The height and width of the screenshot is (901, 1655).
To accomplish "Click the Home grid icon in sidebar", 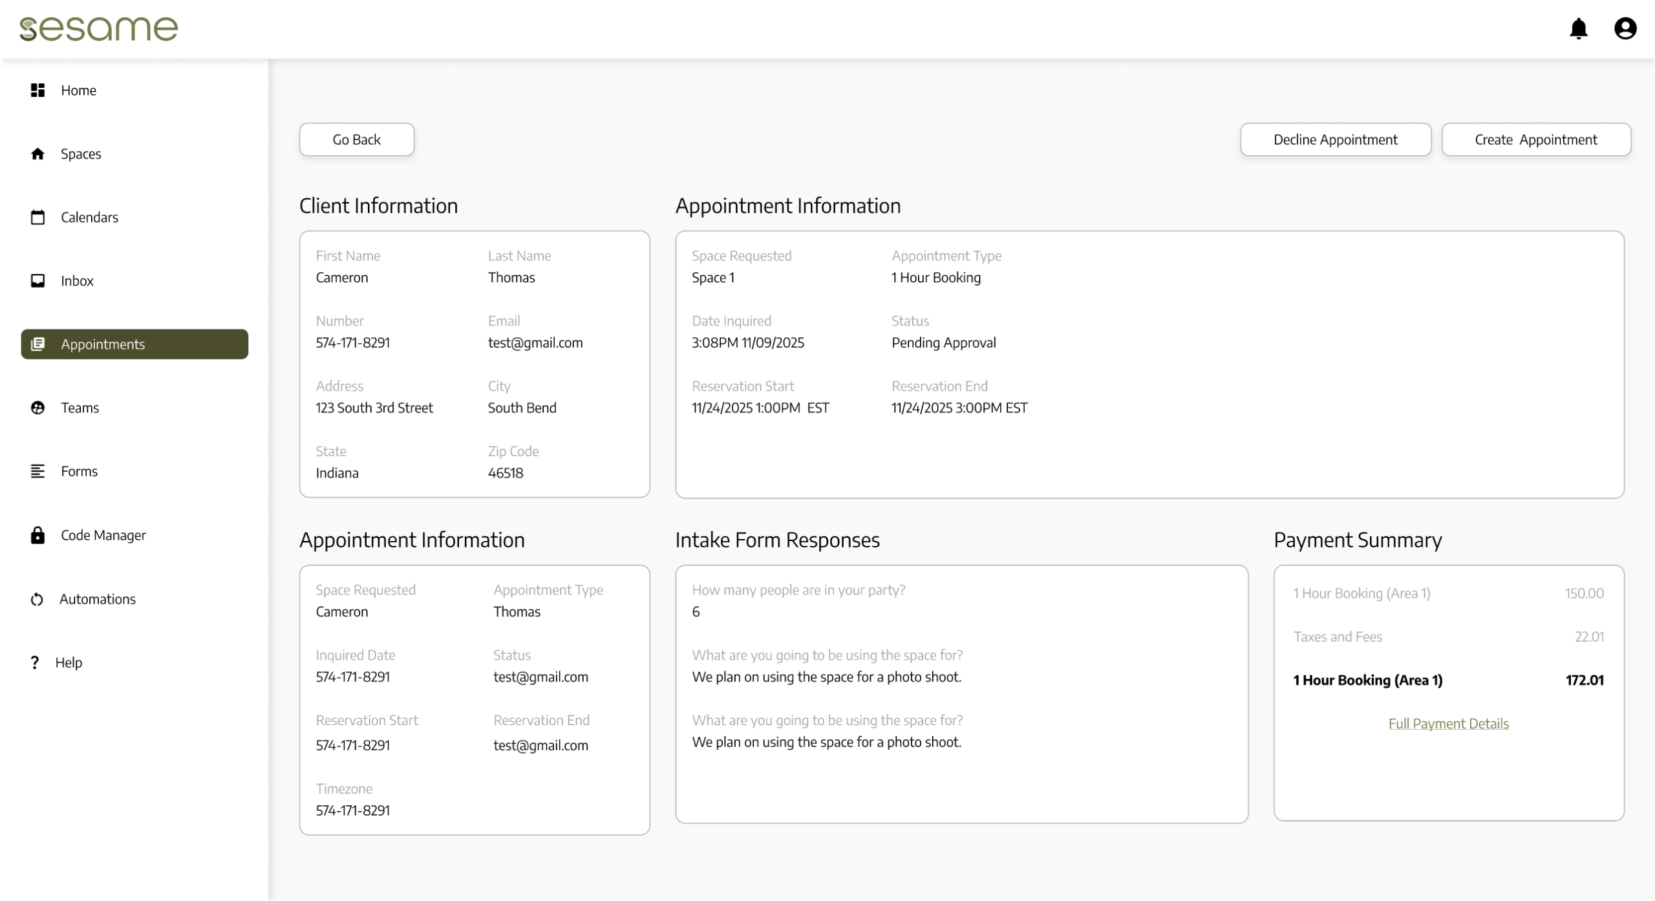I will coord(37,90).
